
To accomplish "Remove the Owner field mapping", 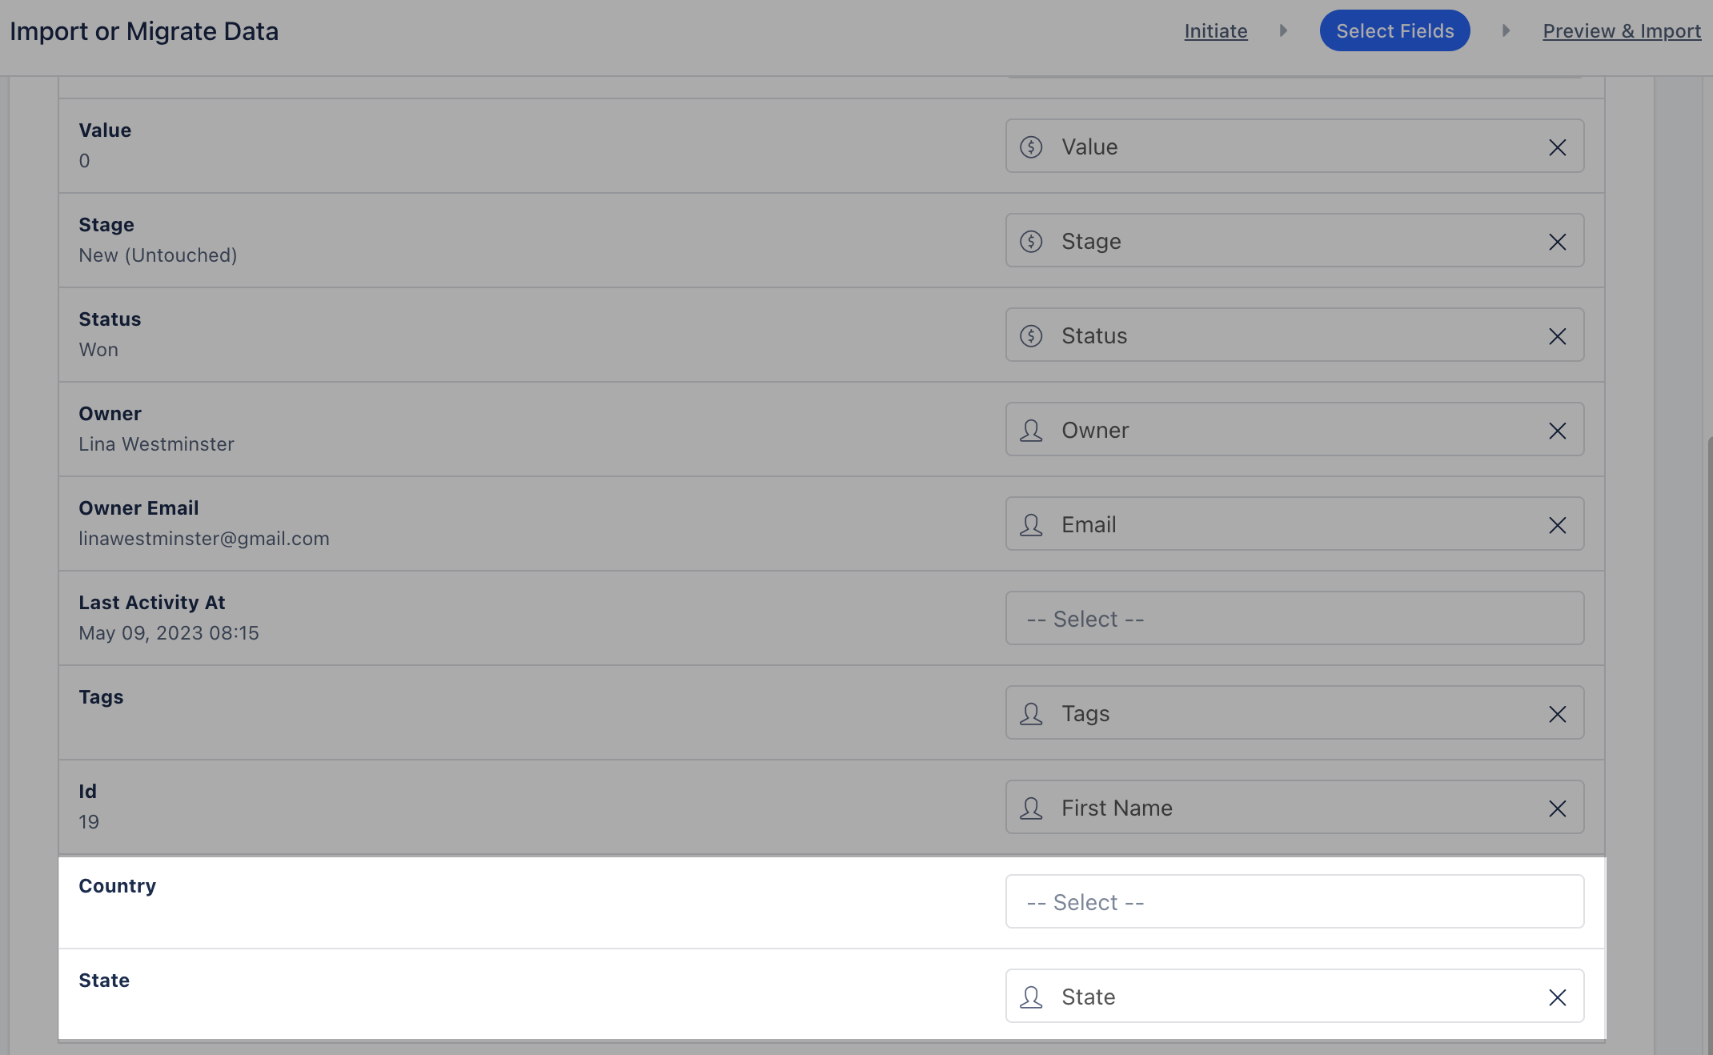I will point(1557,431).
